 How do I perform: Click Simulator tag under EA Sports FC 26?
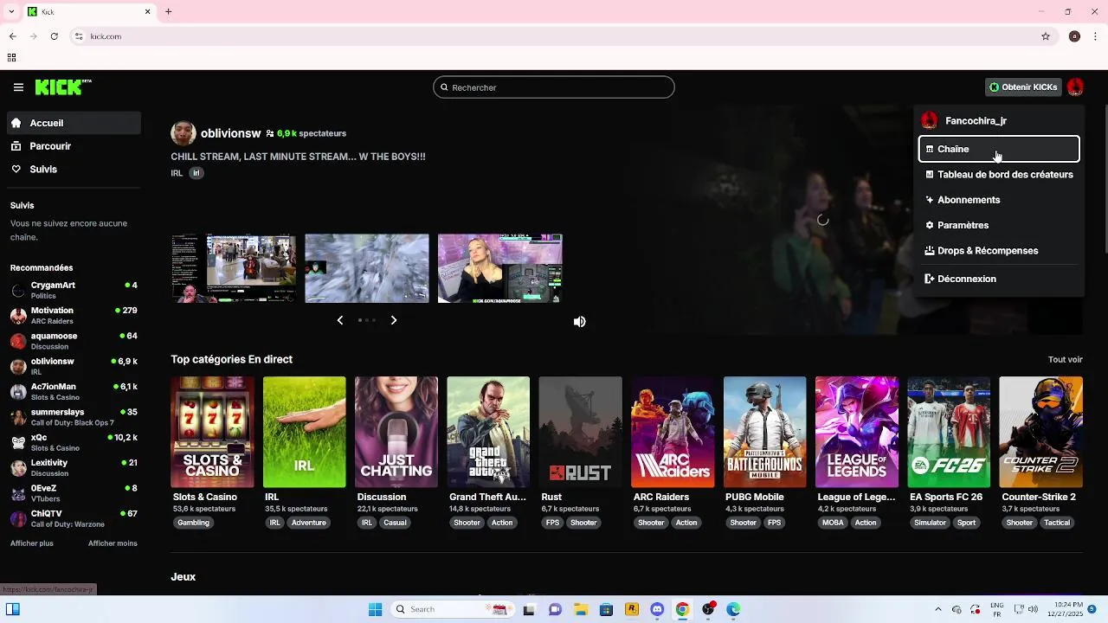(931, 523)
